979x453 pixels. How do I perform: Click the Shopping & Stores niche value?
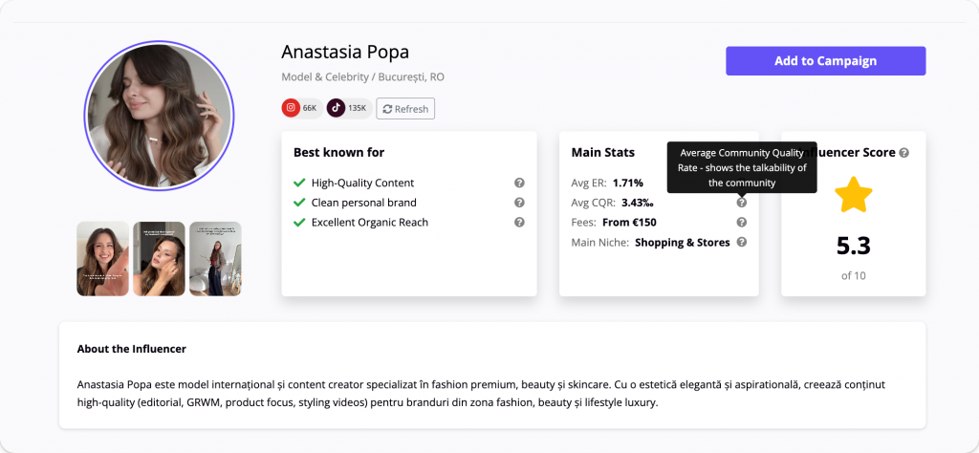[682, 243]
